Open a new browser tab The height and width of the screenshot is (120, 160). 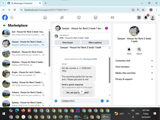(x=45, y=3)
